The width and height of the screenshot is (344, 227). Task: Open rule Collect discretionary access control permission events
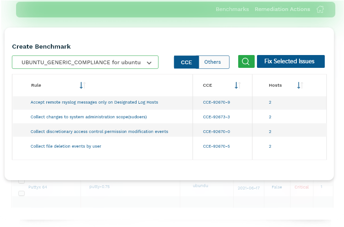99,132
